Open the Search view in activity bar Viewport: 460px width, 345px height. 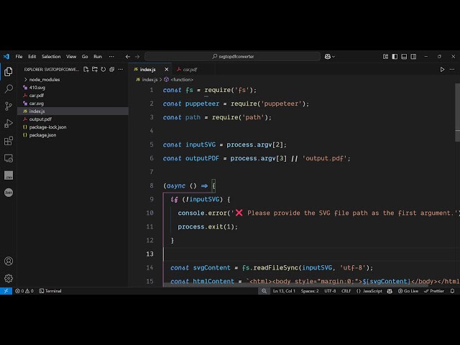[x=9, y=88]
